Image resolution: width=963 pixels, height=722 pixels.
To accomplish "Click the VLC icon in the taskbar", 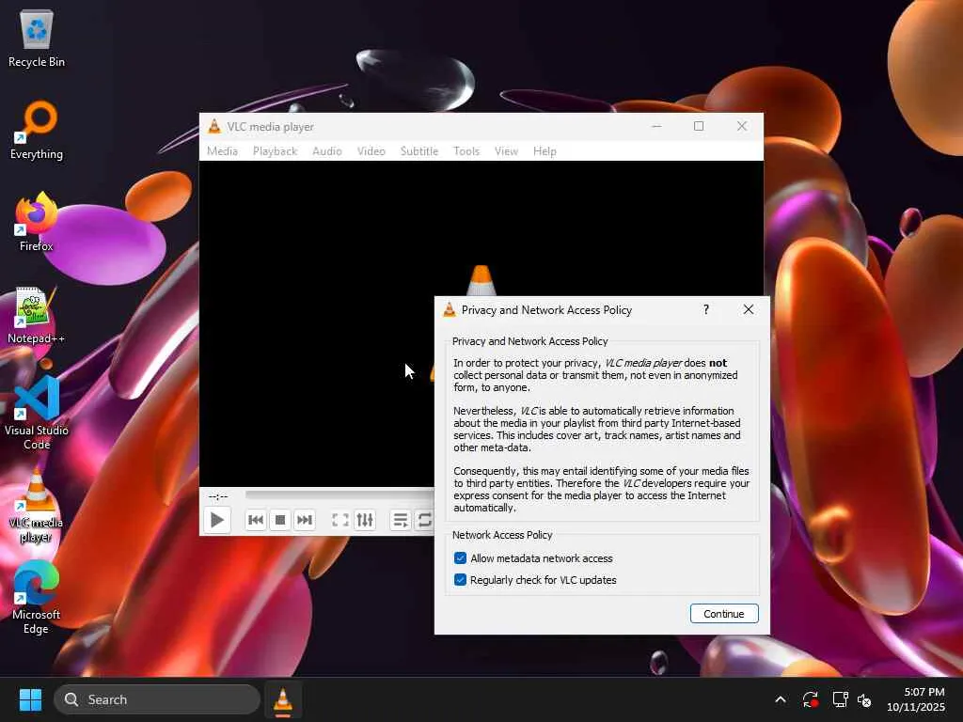I will tap(283, 699).
